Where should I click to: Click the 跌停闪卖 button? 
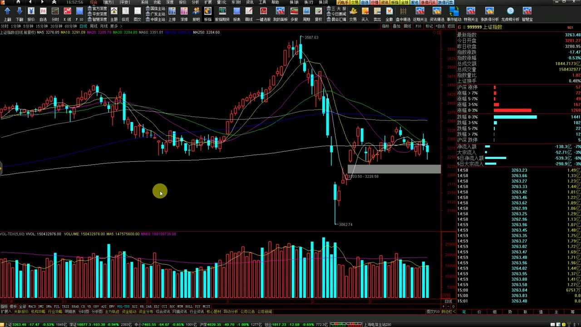click(445, 2)
